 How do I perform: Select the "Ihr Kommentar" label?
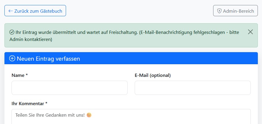(28, 103)
